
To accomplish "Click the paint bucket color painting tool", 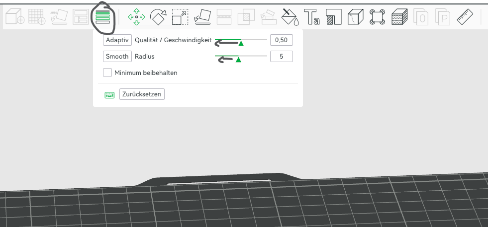I will (x=290, y=17).
